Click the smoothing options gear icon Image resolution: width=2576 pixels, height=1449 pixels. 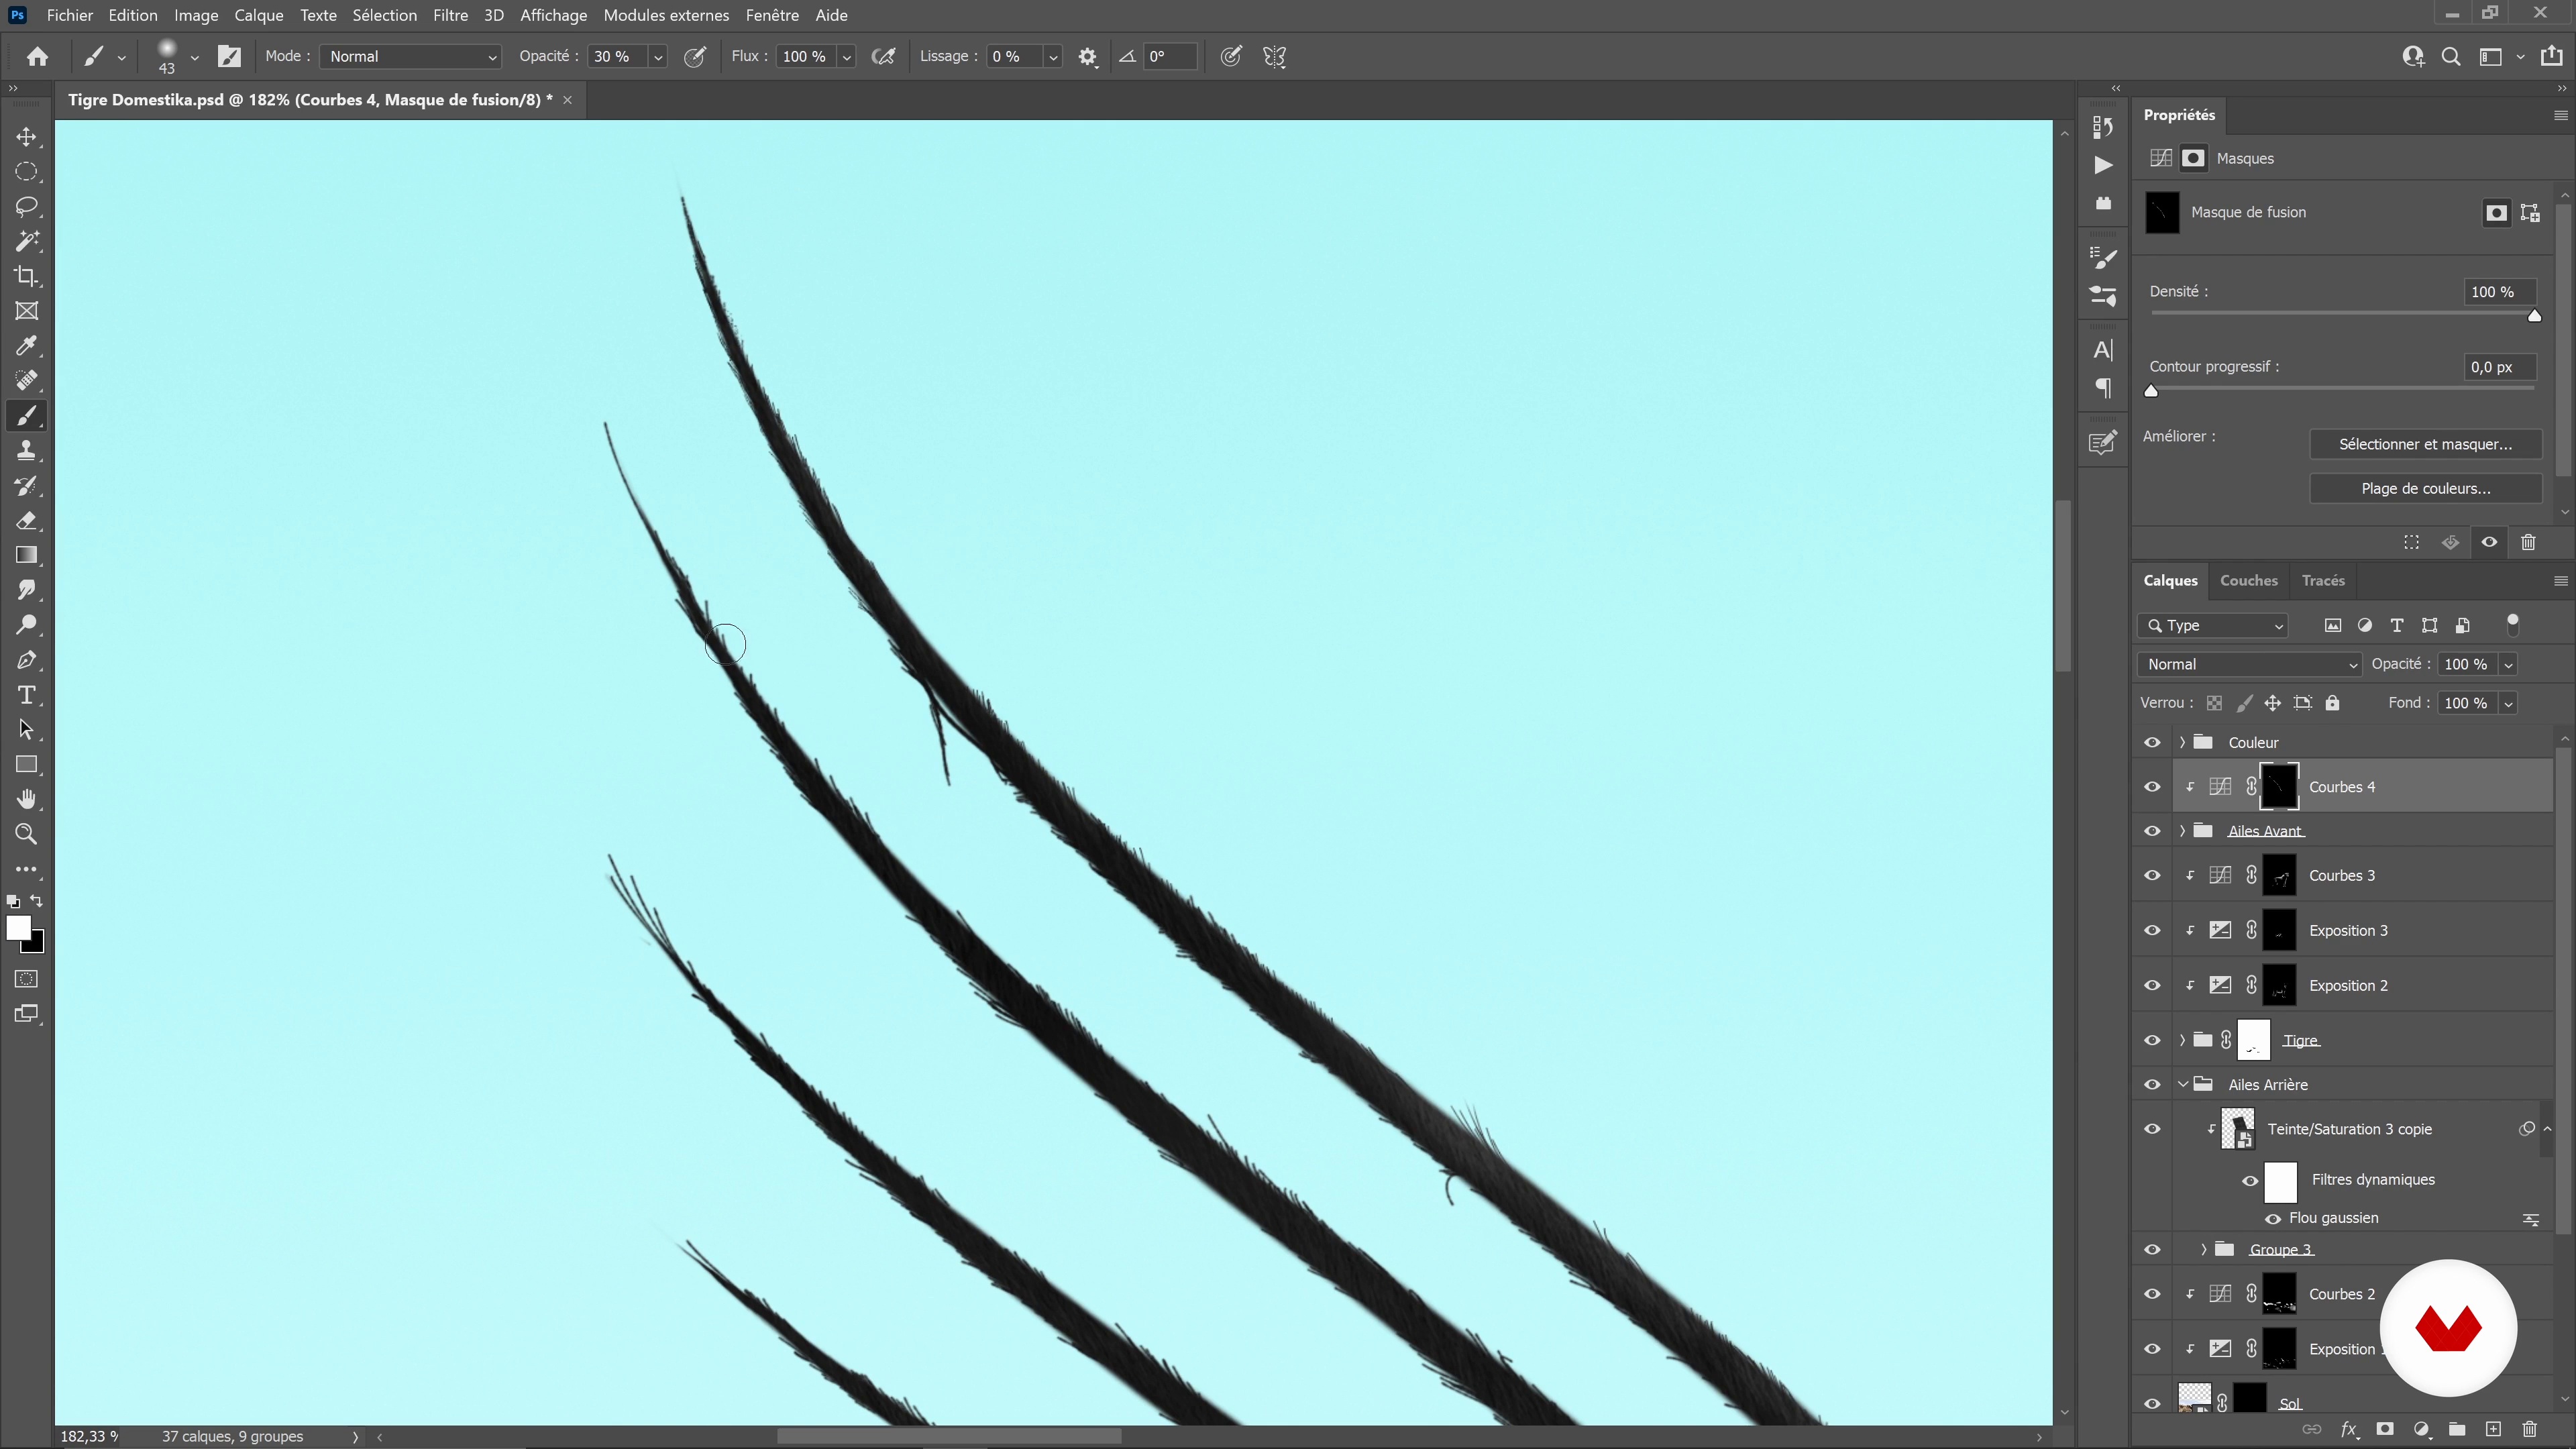coord(1087,57)
